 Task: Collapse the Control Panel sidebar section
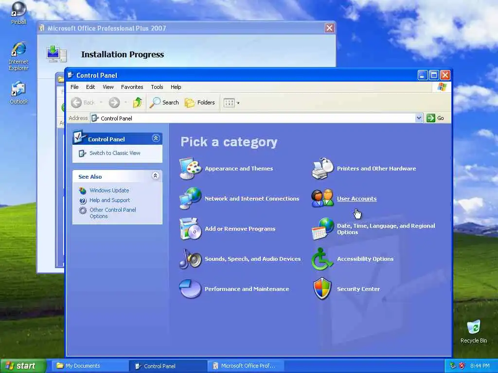click(x=156, y=138)
